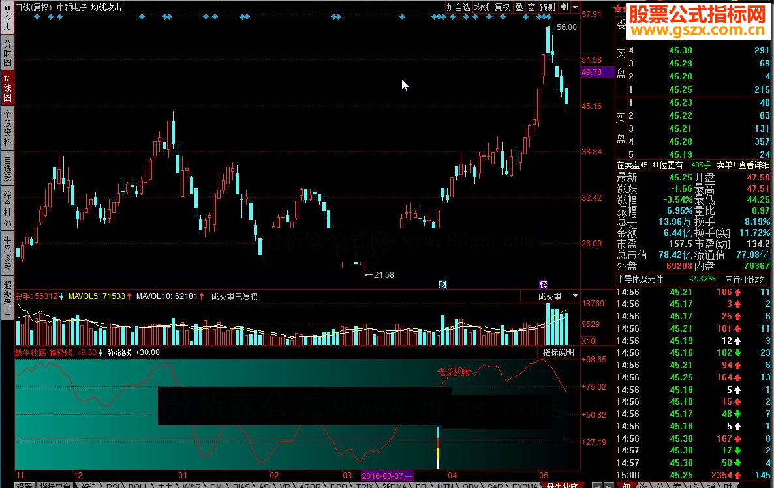Image resolution: width=774 pixels, height=488 pixels.
Task: Click 总手: 55312 volume label
Action: tap(36, 296)
